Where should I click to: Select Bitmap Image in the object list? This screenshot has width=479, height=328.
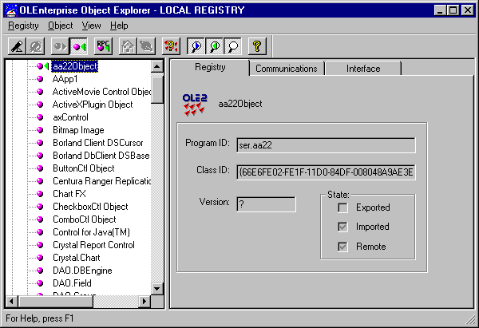[x=78, y=130]
